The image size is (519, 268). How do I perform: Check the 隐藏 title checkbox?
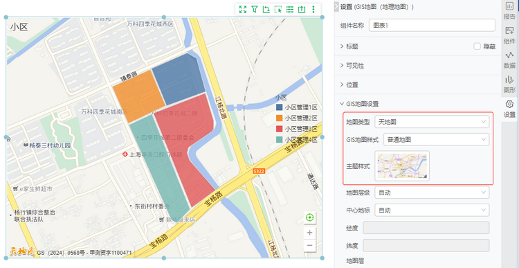477,46
